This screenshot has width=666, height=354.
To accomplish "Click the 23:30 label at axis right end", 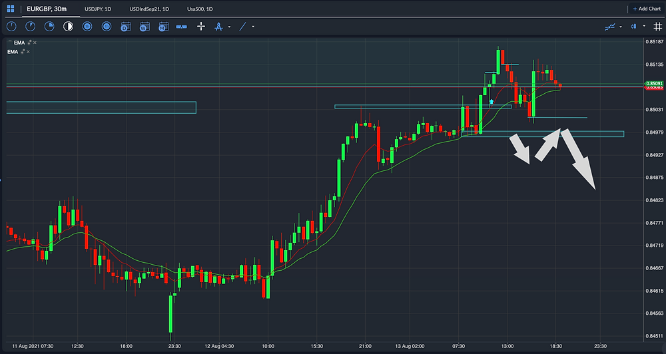I will (x=600, y=346).
